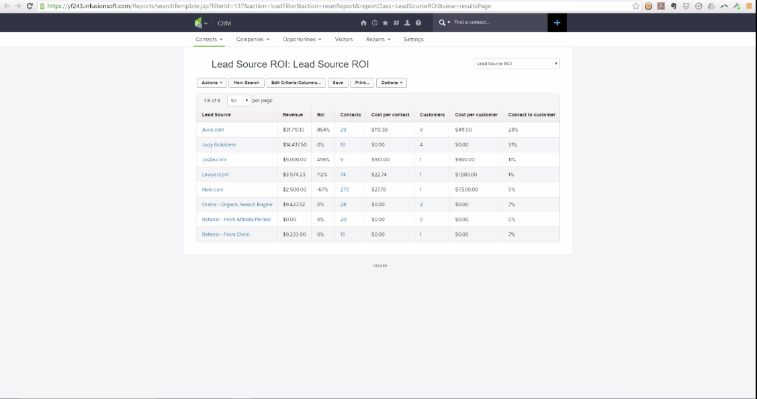Open recent items clock icon
This screenshot has width=757, height=399.
pos(375,23)
